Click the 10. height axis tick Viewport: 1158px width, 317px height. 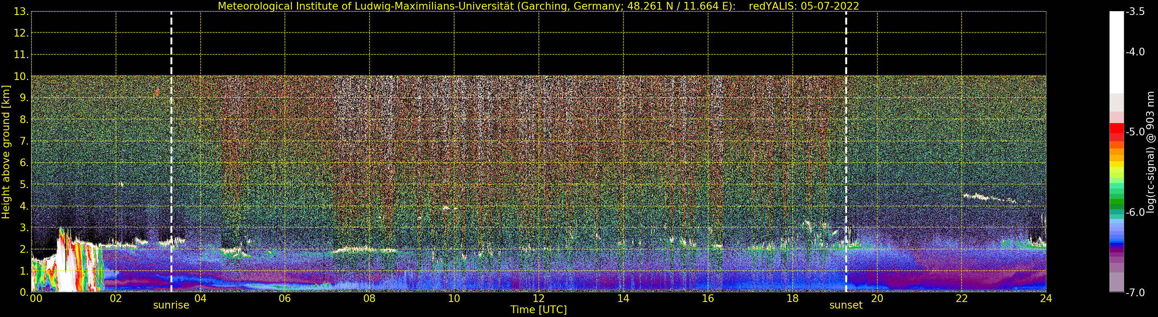[21, 77]
